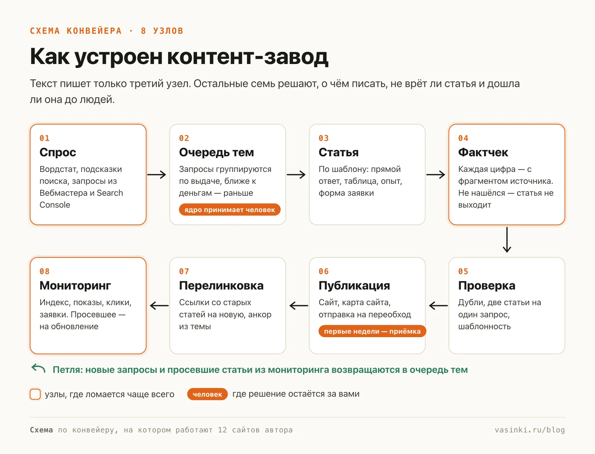This screenshot has height=454, width=595.
Task: Click the description «Сайт, карта сайта, отправка на переобход»
Action: [365, 308]
